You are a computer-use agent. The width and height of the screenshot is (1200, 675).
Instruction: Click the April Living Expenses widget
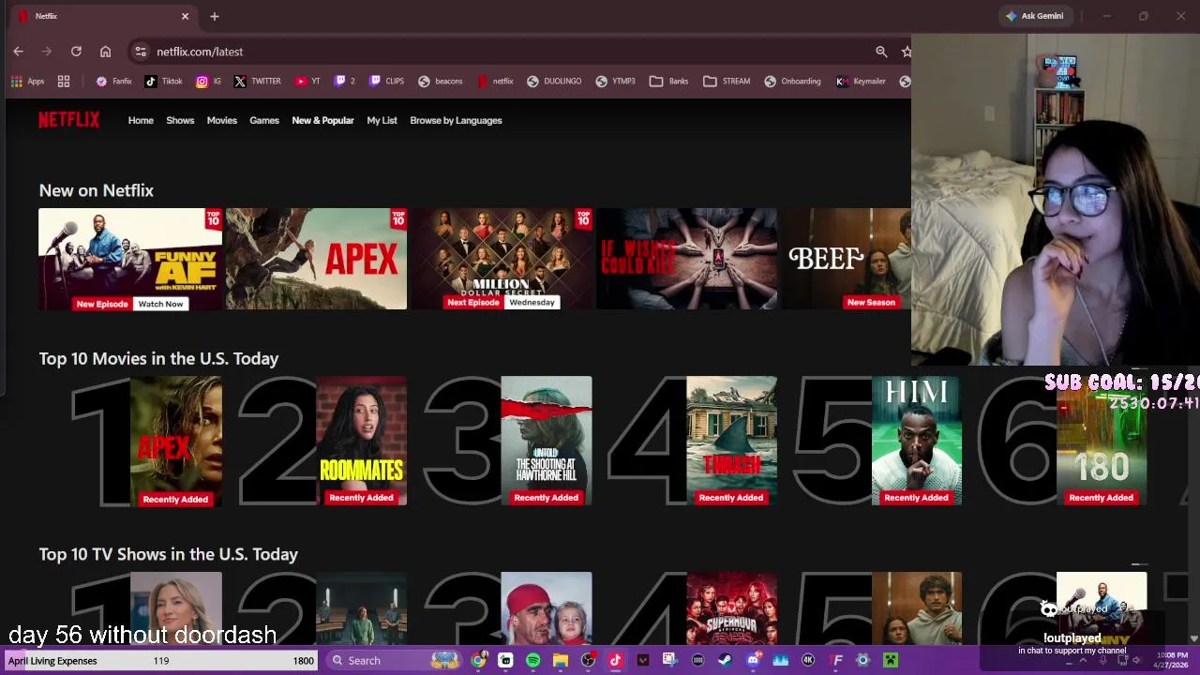[x=159, y=661]
